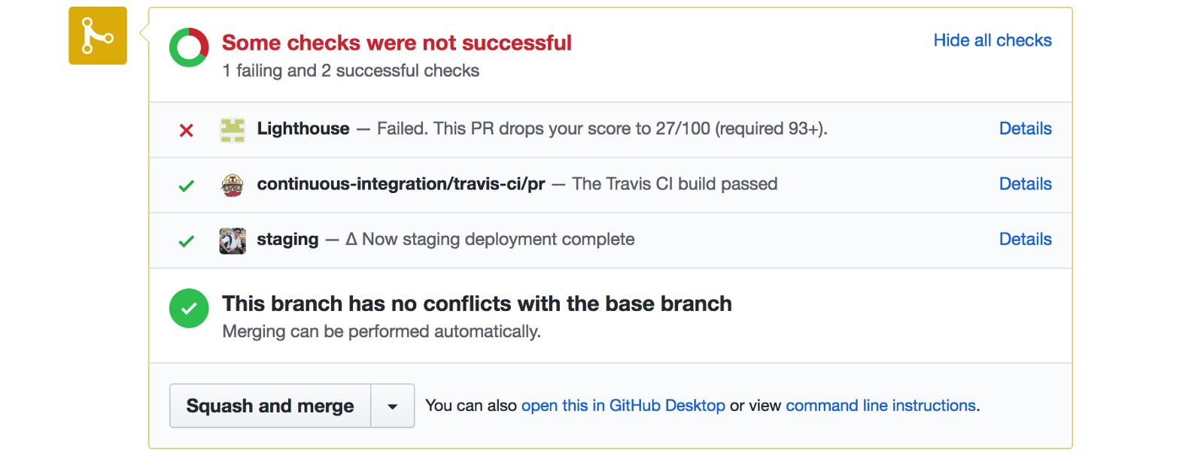Click the red-green checks status donut icon

click(189, 47)
